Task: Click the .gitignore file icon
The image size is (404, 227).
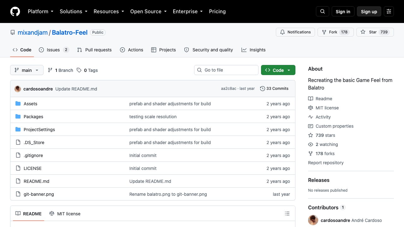Action: click(x=18, y=155)
